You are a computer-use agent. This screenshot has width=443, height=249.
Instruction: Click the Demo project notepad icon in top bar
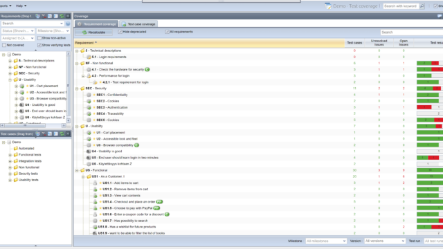[x=328, y=6]
